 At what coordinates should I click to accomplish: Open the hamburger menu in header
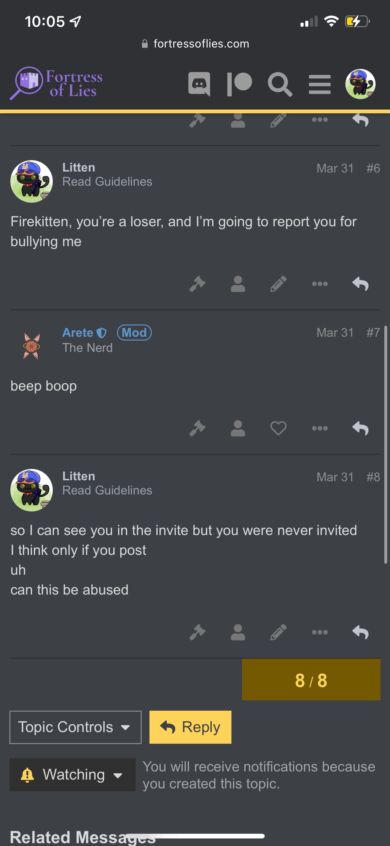tap(320, 84)
